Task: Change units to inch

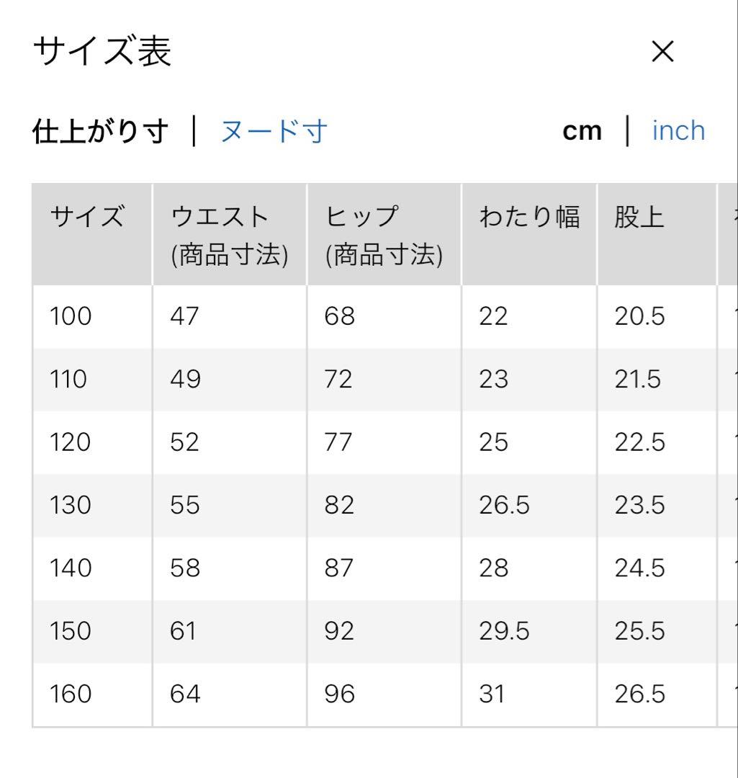Action: click(x=678, y=131)
